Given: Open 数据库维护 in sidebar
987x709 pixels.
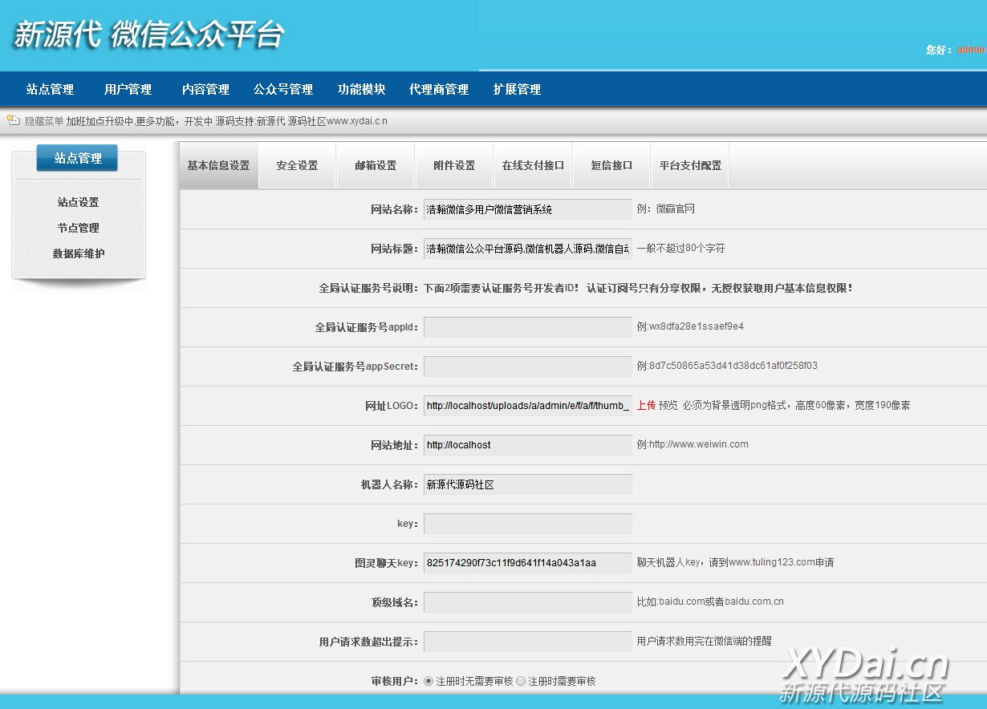Looking at the screenshot, I should [78, 253].
